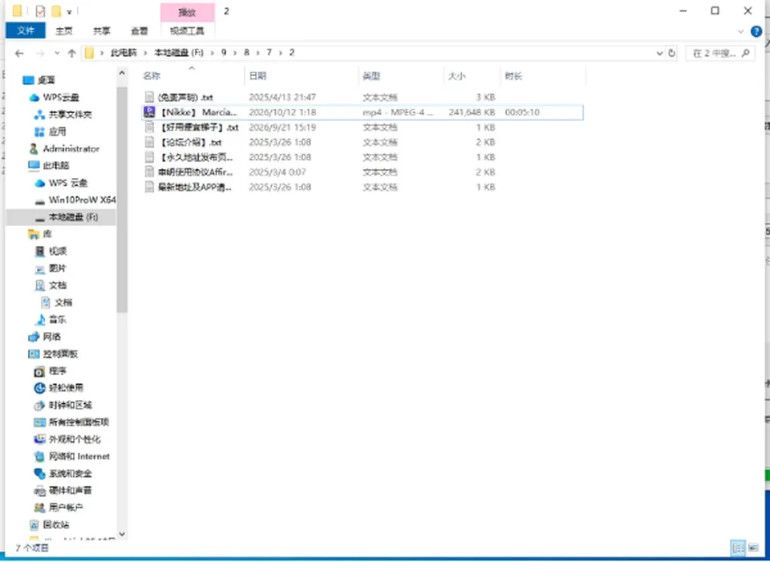Click the navigation pane scrollbar up arrow
The image size is (770, 562).
coord(122,73)
